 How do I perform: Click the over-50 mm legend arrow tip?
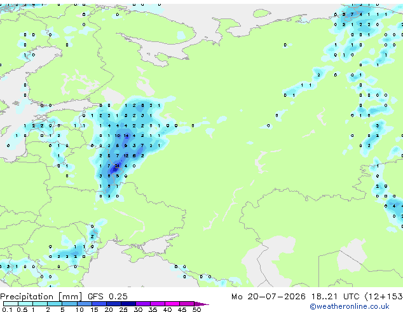[201, 304]
